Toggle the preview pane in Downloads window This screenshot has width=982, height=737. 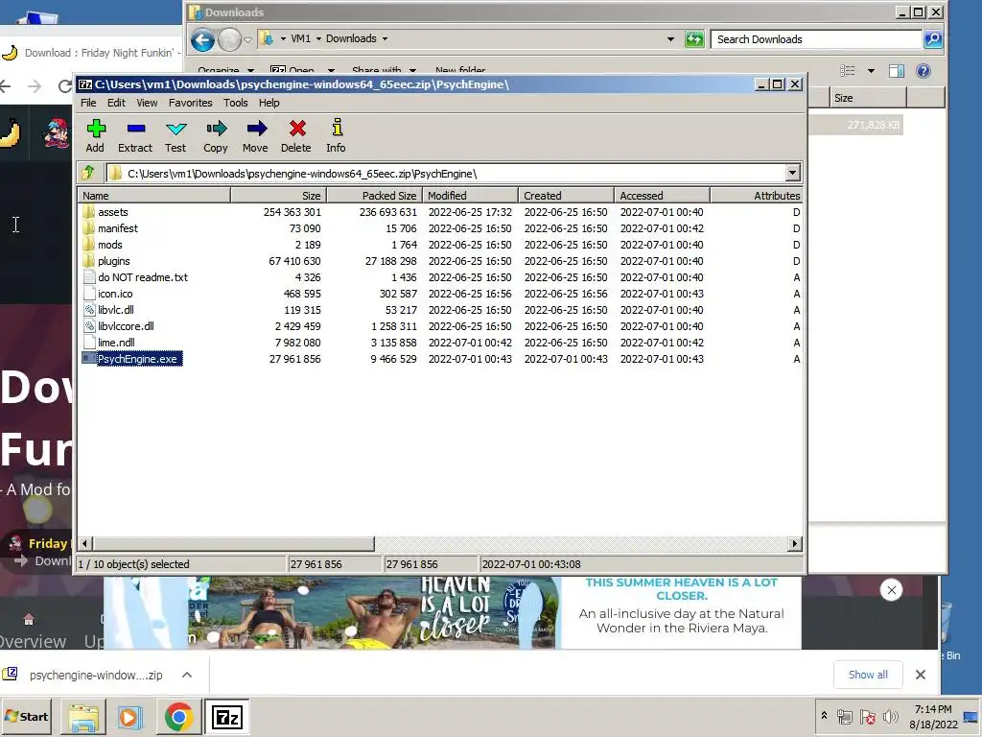pyautogui.click(x=897, y=71)
